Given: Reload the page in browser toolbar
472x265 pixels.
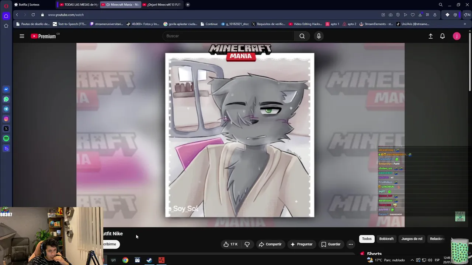Looking at the screenshot, I should [x=33, y=15].
